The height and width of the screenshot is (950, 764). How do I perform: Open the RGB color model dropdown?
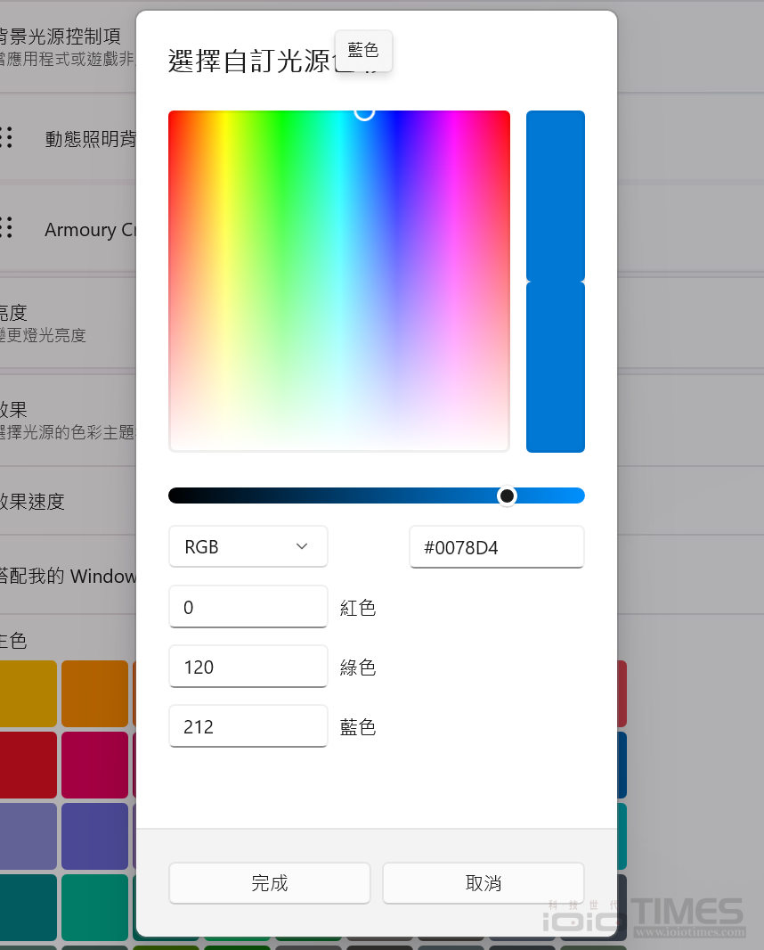(248, 546)
